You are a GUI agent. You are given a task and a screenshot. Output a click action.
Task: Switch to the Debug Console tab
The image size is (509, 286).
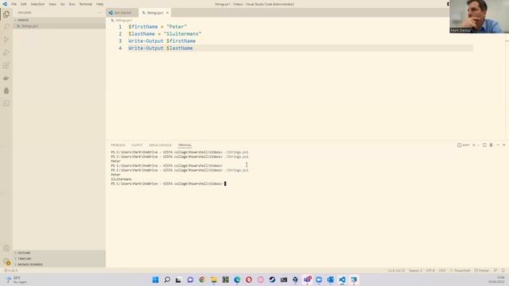(x=160, y=145)
